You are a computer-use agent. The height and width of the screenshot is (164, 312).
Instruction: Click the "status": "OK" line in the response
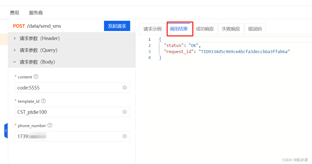[x=182, y=45]
